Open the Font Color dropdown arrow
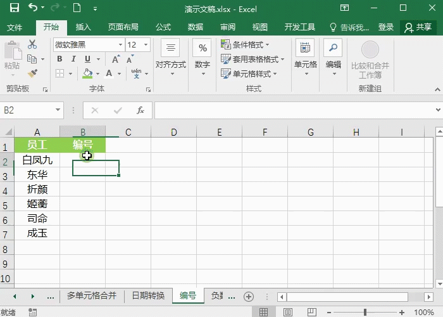This screenshot has width=443, height=317. 119,74
